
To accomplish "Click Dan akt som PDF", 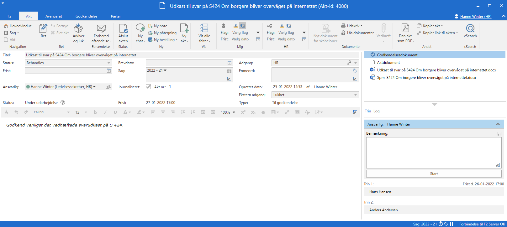I will click(405, 33).
